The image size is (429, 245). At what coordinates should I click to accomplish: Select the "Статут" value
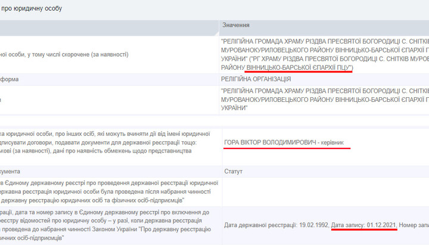coord(233,171)
